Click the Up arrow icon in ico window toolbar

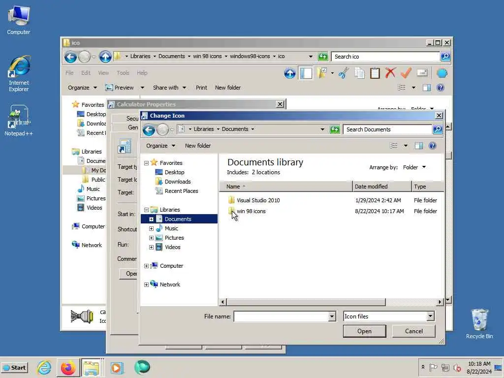point(289,73)
